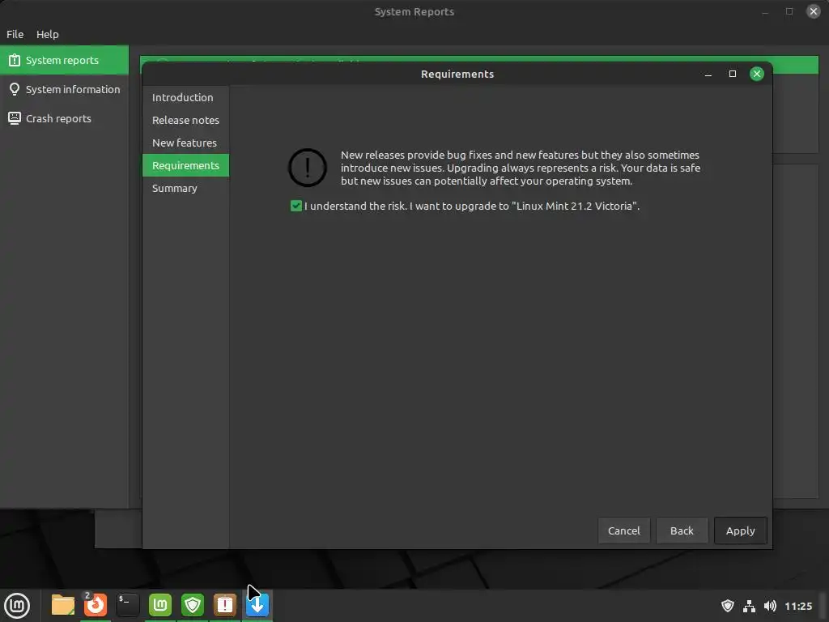Click the Cancel button

tap(624, 530)
